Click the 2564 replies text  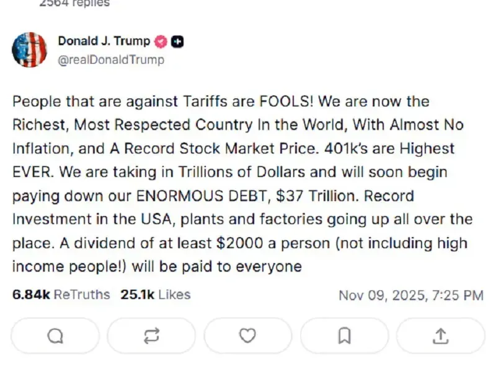click(74, 4)
